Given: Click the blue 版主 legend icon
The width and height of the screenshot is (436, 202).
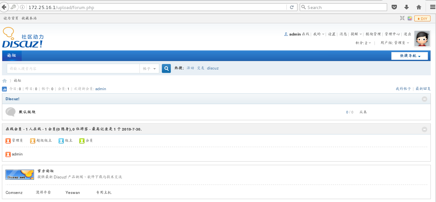Looking at the screenshot, I should pos(61,141).
